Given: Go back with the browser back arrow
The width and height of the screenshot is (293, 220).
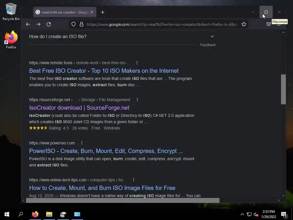Looking at the screenshot, I should (28, 24).
